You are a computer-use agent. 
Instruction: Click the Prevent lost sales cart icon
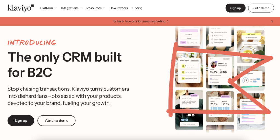[183, 66]
